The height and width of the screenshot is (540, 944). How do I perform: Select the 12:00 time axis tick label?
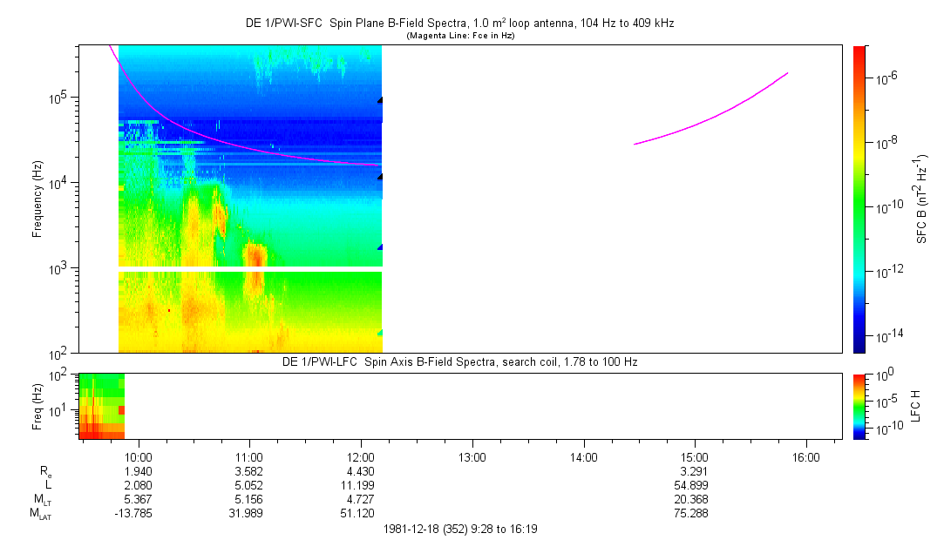point(361,456)
